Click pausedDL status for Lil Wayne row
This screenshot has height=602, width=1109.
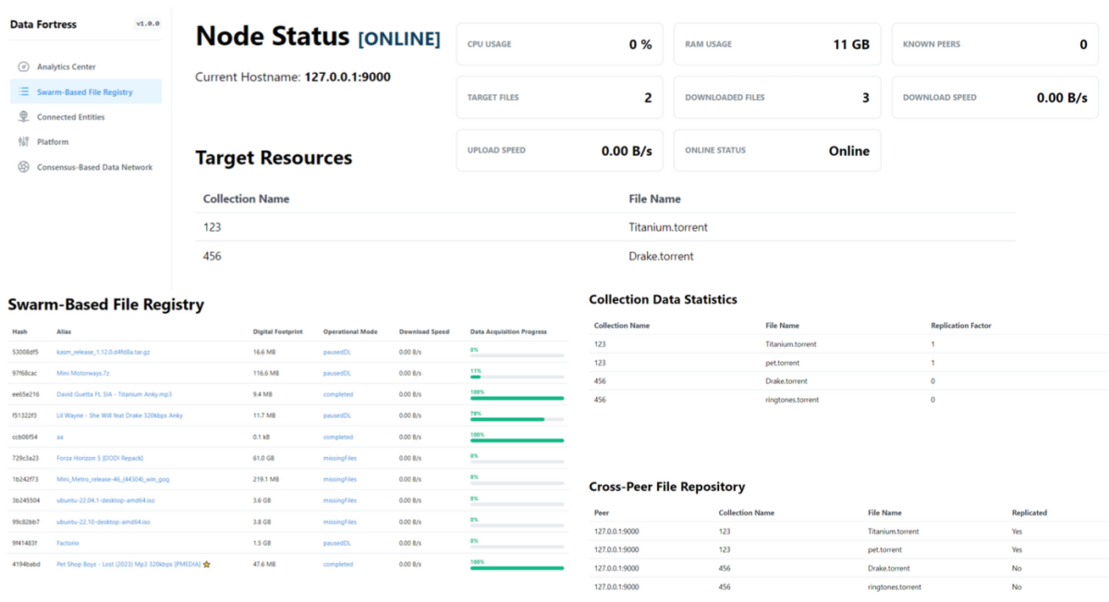click(336, 415)
